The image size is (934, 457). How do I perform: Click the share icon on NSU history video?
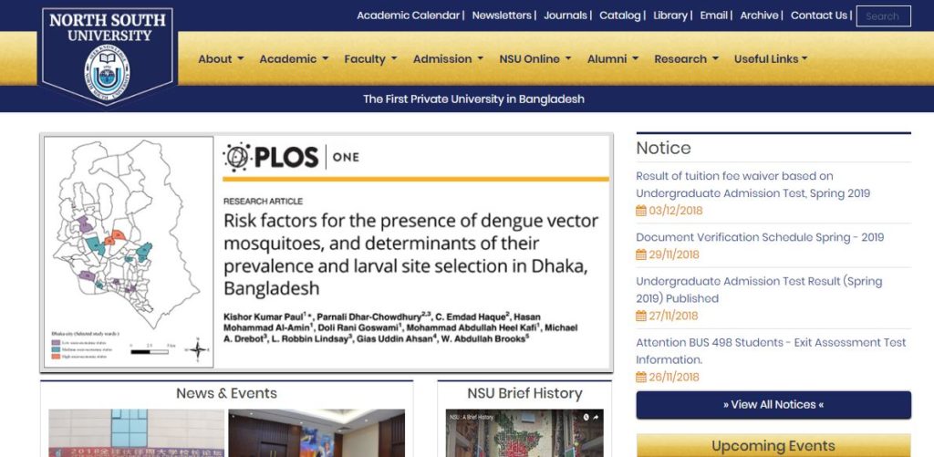coord(596,417)
